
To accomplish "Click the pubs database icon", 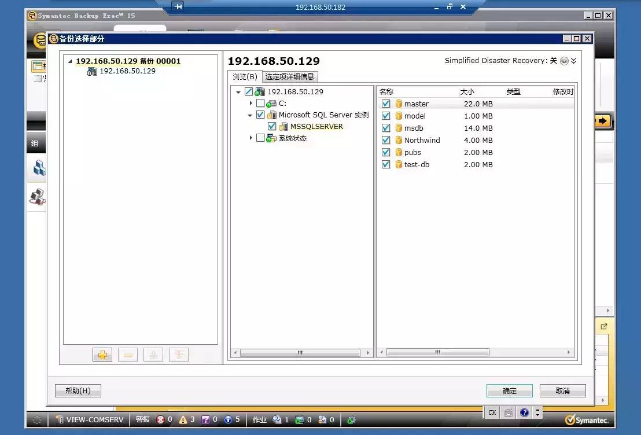I will [x=399, y=153].
